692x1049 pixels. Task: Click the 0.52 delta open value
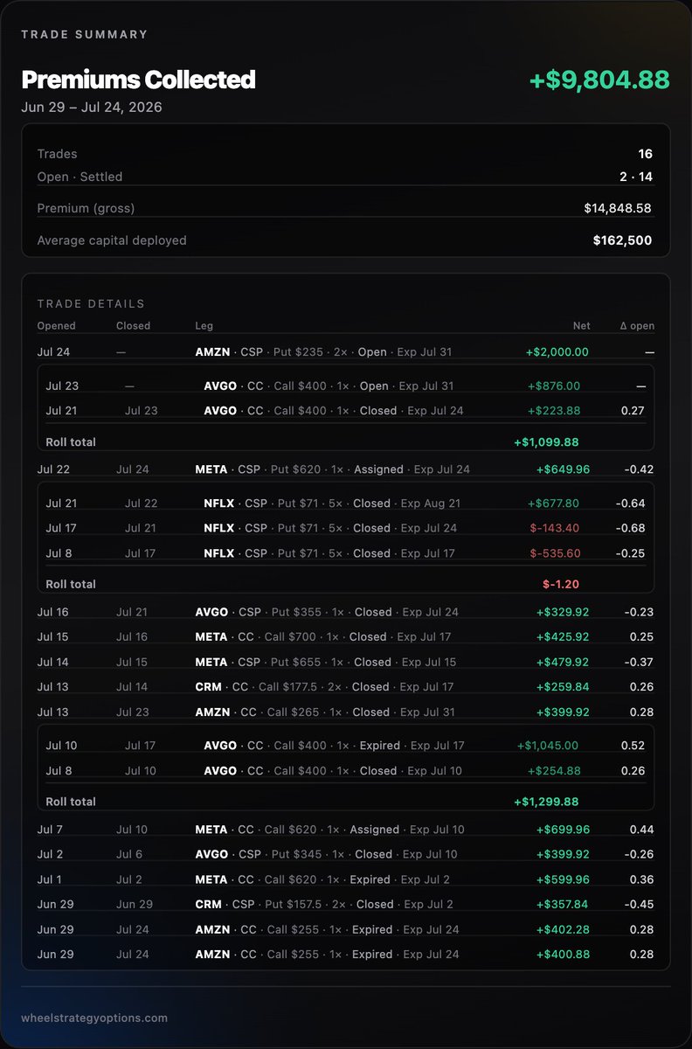(x=633, y=746)
